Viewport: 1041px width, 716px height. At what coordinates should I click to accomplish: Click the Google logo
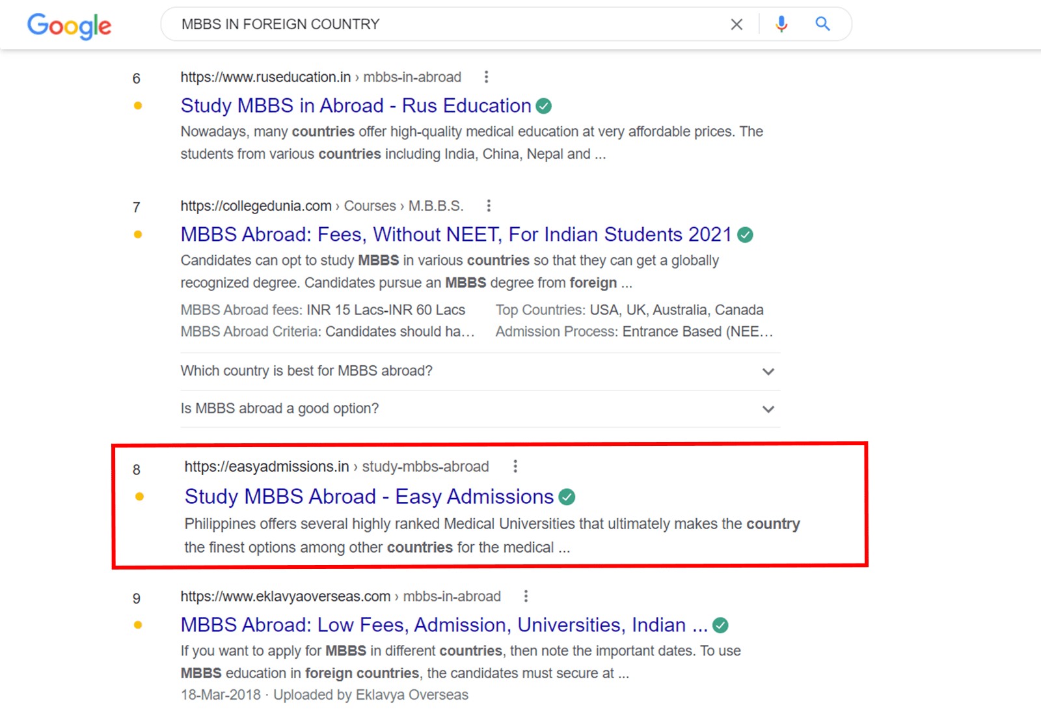(69, 25)
